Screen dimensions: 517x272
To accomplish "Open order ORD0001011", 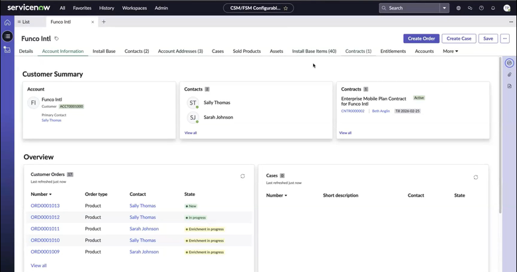I will 45,229.
